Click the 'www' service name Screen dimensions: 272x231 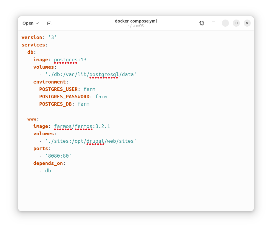pyautogui.click(x=32, y=119)
